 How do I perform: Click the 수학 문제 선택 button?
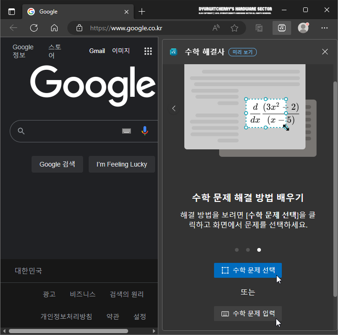248,270
